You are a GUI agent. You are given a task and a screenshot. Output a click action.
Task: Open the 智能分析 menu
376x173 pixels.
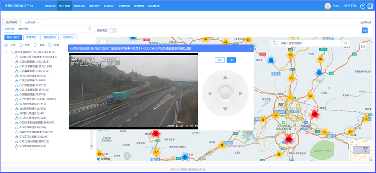80,6
